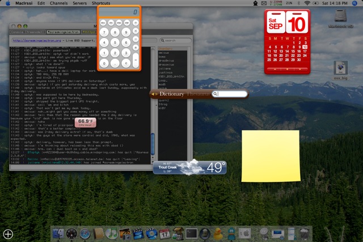
Task: Launch iTunes from the dock
Action: click(112, 233)
